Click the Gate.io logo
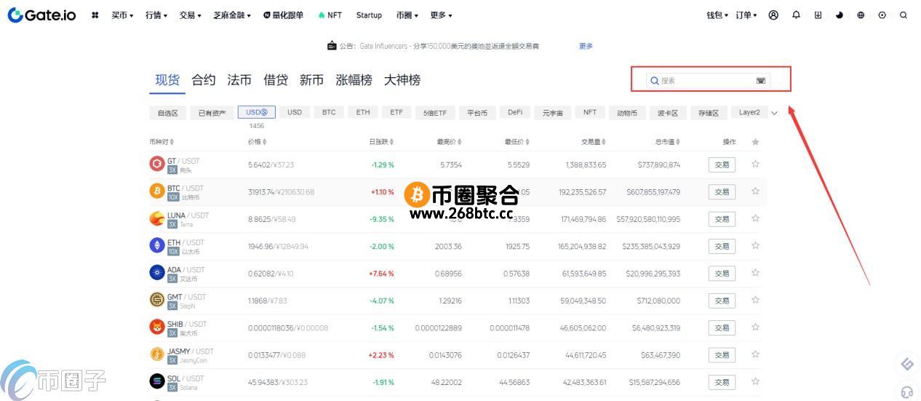The height and width of the screenshot is (401, 921). (41, 15)
